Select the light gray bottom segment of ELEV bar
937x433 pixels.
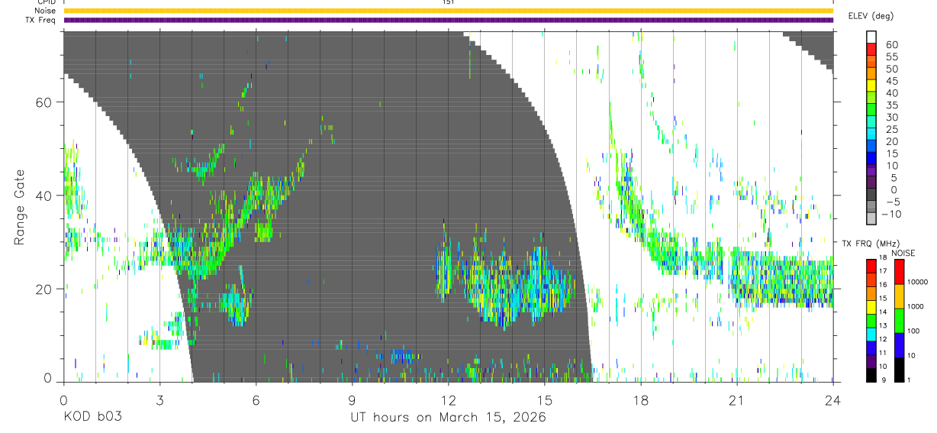[x=871, y=218]
